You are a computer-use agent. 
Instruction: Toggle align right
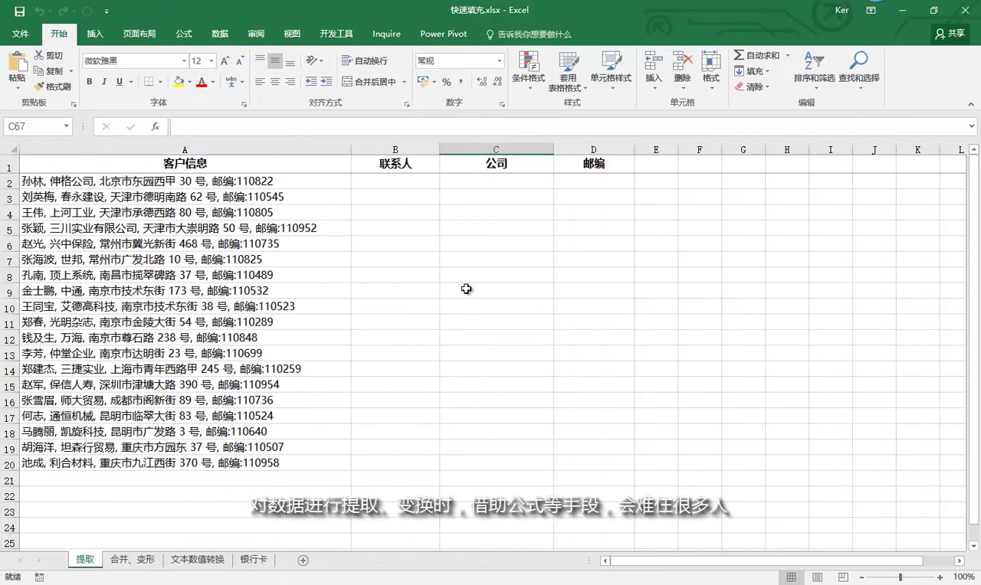(290, 82)
